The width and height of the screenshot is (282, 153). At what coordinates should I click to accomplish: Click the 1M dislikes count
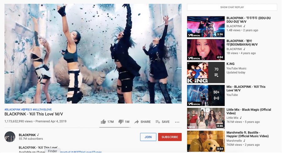127,122
